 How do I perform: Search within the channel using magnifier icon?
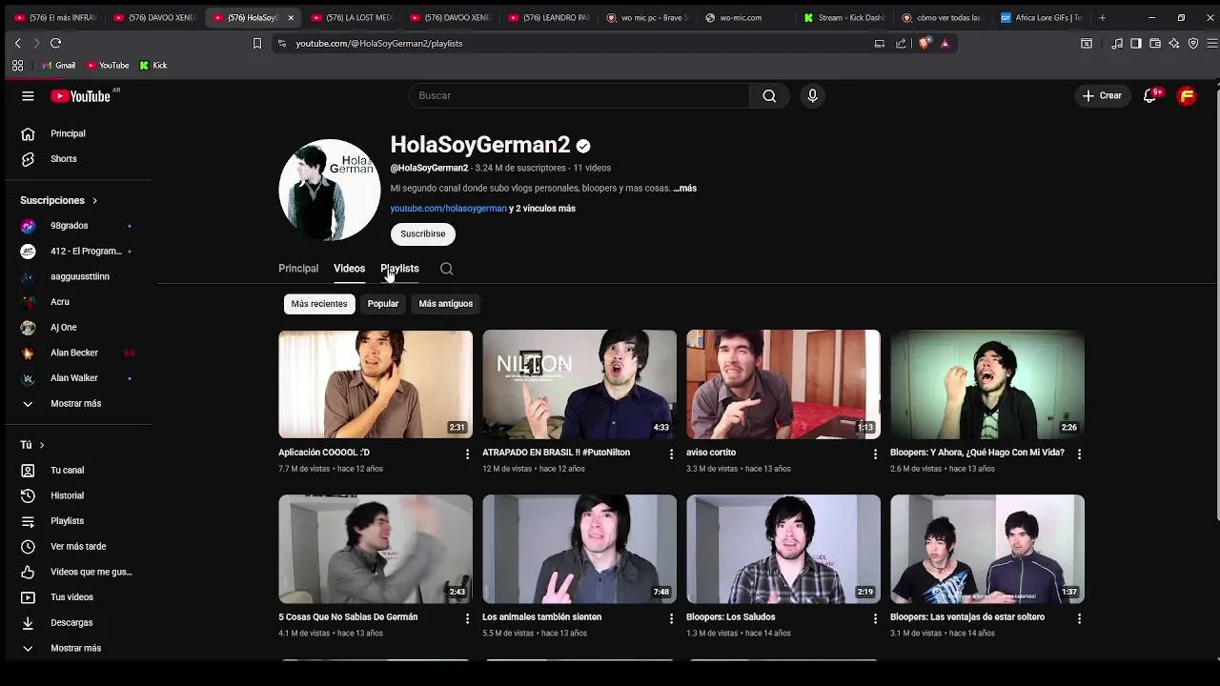(446, 269)
